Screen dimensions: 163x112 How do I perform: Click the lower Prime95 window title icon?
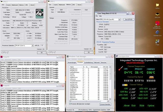[2, 86]
